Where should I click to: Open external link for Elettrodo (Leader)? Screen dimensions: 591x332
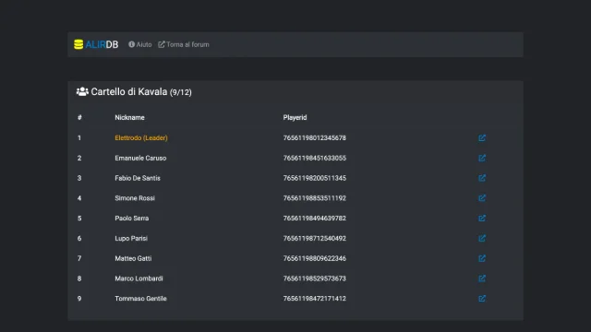pyautogui.click(x=482, y=138)
